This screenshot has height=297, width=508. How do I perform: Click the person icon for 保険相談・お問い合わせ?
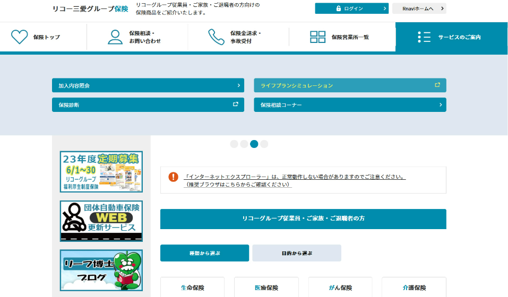(x=115, y=37)
